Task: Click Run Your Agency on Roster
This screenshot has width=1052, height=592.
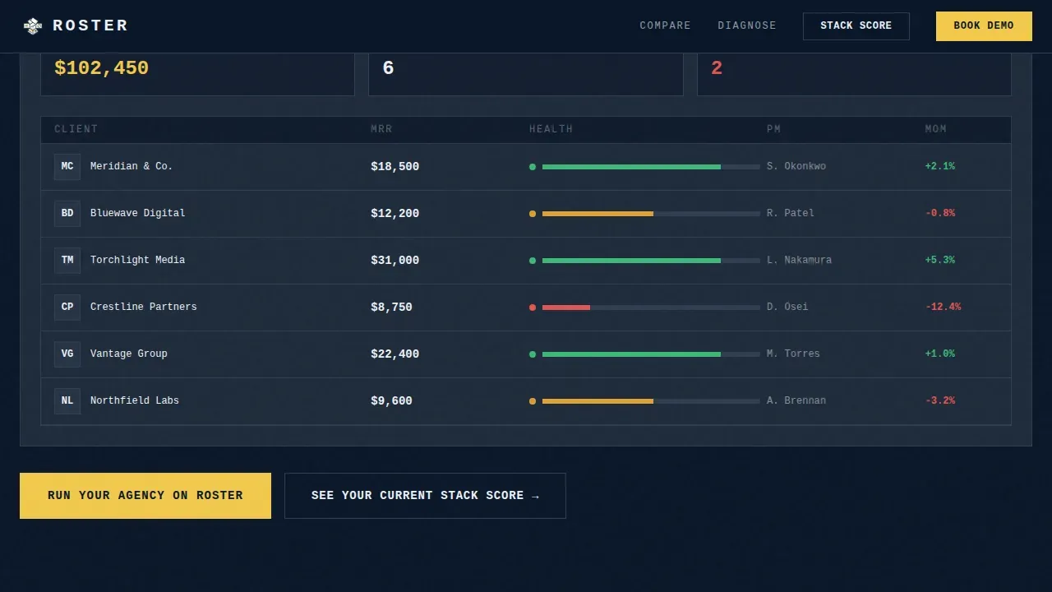Action: [x=145, y=496]
